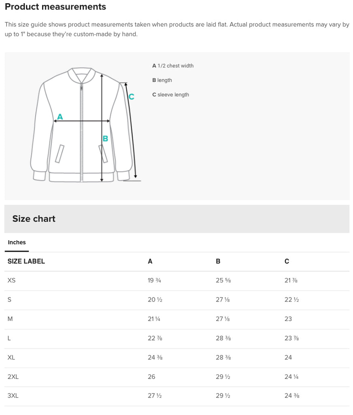Click column header C in the size table
The image size is (353, 415).
click(x=287, y=261)
